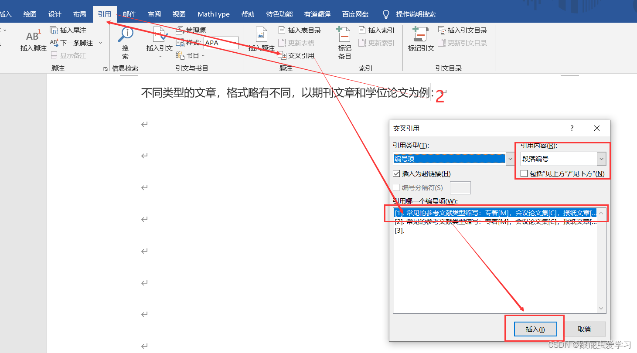Expand the Insert Citation dropdown arrow
The height and width of the screenshot is (353, 637).
tap(160, 56)
